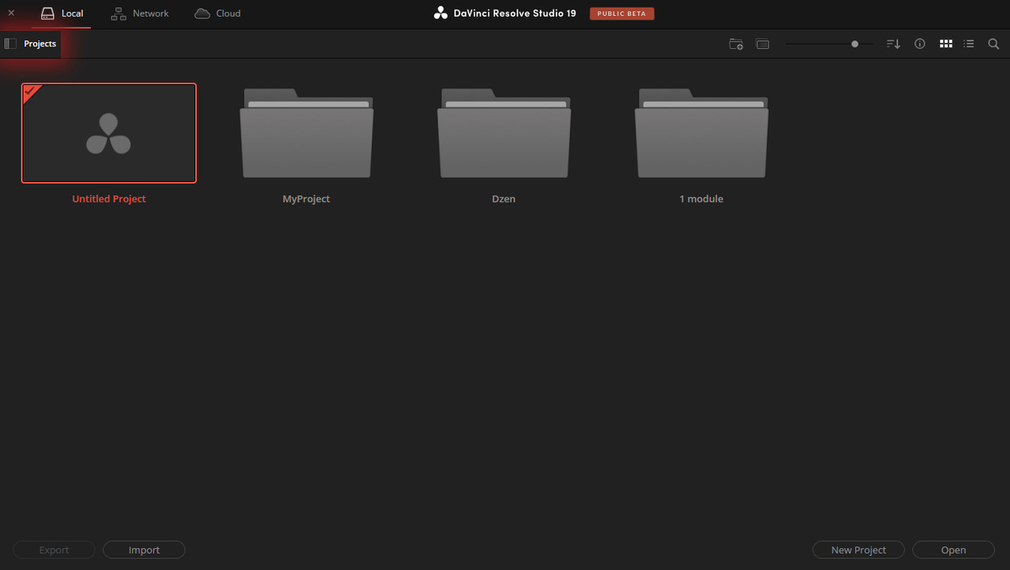Open the Dzen folder

coord(504,133)
